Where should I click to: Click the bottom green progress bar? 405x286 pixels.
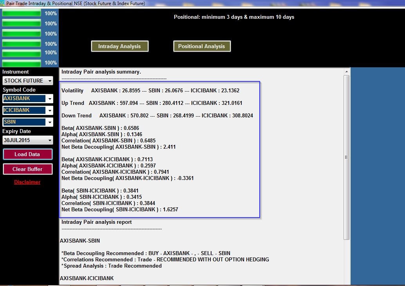click(22, 63)
